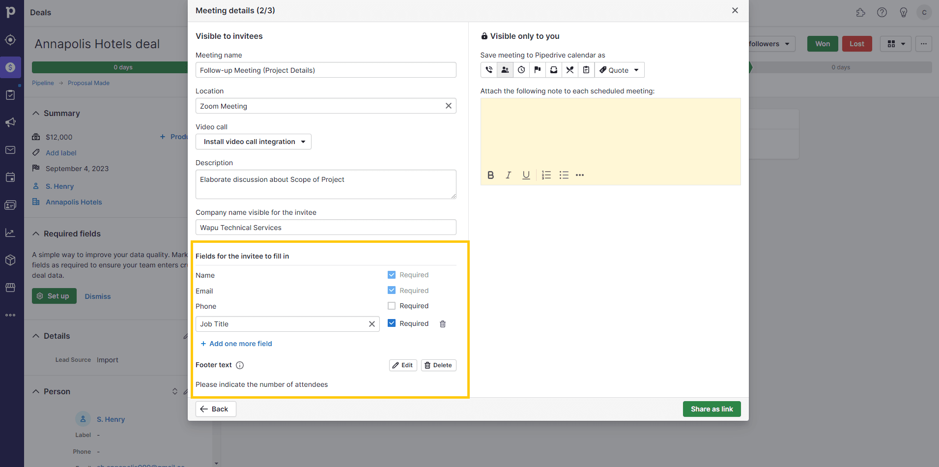Edit the footer text
Image resolution: width=939 pixels, height=467 pixels.
(x=403, y=365)
